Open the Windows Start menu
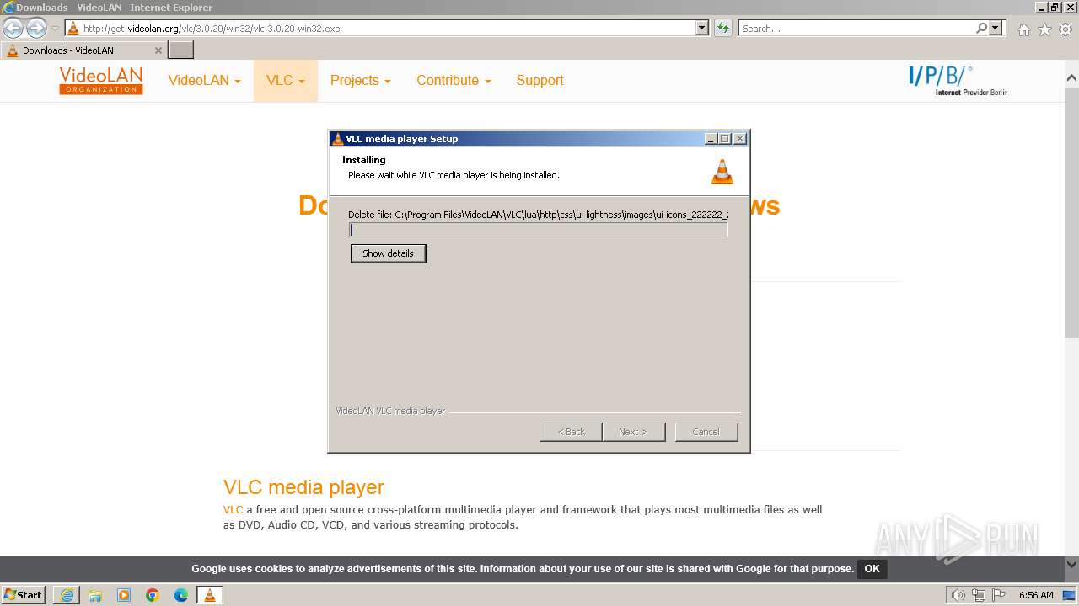 pyautogui.click(x=23, y=595)
